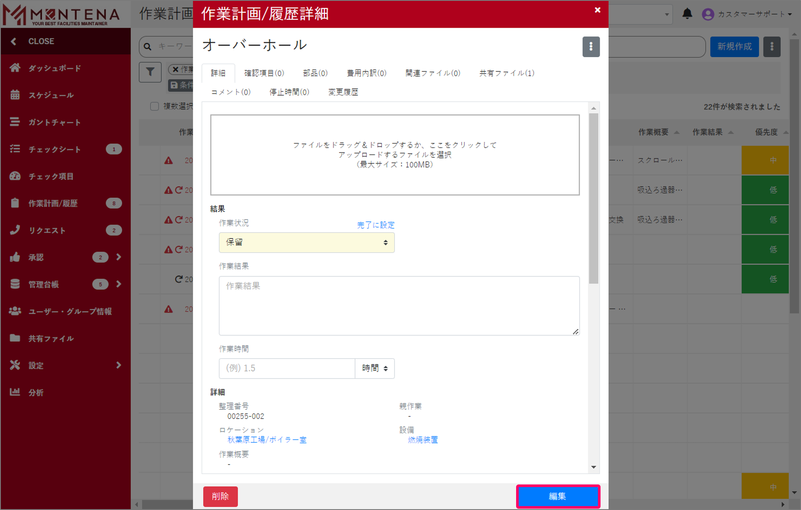Open the time unit dropdown
This screenshot has height=510, width=801.
[x=375, y=369]
